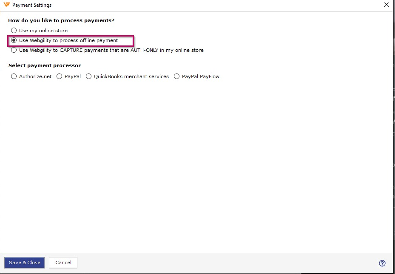Viewport: 395px width, 274px height.
Task: Click the Cancel button
Action: click(63, 263)
